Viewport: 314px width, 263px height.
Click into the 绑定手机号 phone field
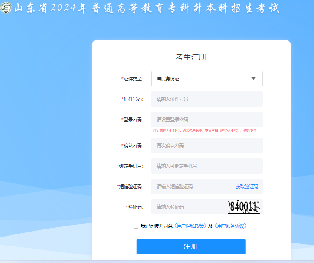coord(207,166)
